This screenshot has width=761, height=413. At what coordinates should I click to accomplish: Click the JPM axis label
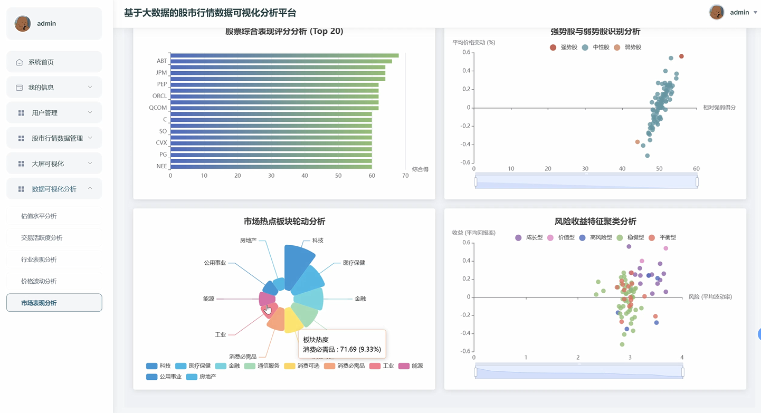coord(161,73)
